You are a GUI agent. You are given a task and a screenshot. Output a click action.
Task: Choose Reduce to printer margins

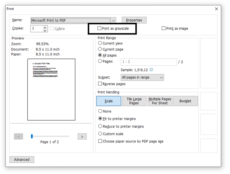[x=100, y=126]
